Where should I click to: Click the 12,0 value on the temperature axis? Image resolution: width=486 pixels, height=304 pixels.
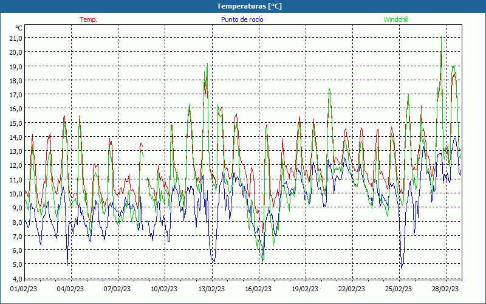(16, 165)
